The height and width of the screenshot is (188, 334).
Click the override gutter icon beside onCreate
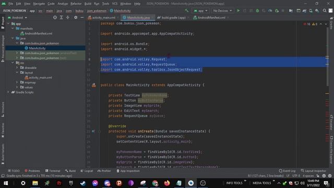pyautogui.click(x=93, y=131)
